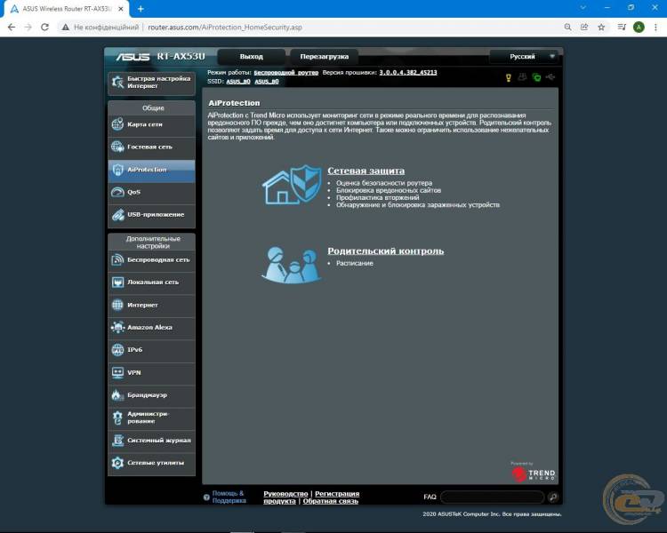
Task: Click the yellow lightbulb status icon
Action: click(x=509, y=77)
